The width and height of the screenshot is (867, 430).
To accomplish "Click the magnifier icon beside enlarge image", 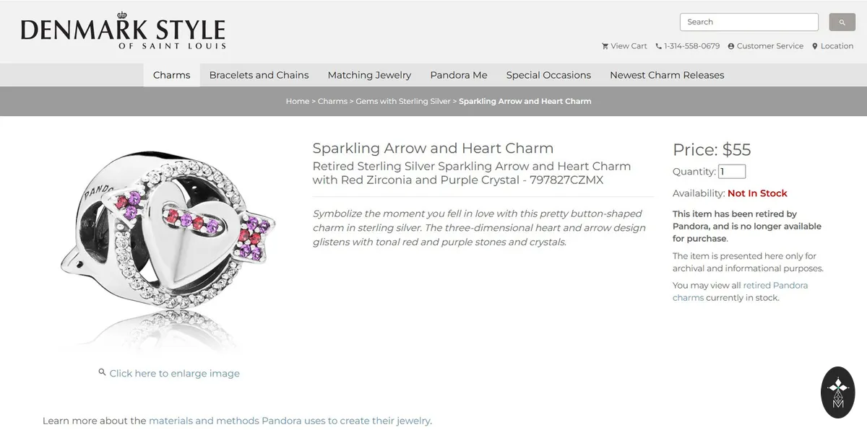I will [103, 372].
